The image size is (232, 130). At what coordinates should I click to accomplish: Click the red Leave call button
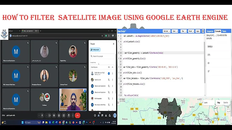point(78,116)
